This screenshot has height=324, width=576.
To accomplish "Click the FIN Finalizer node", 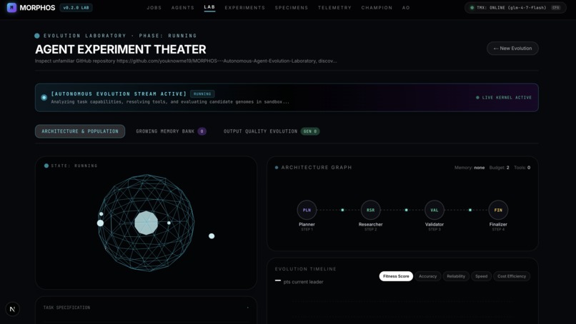I will point(498,210).
